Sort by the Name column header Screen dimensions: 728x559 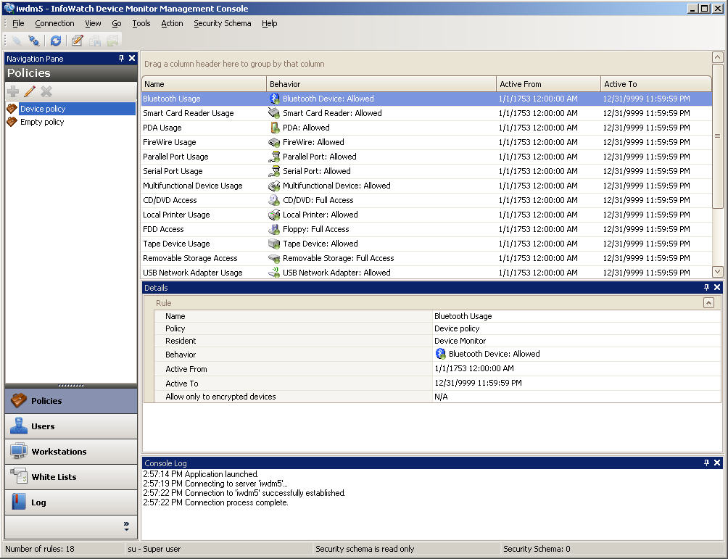coord(204,84)
